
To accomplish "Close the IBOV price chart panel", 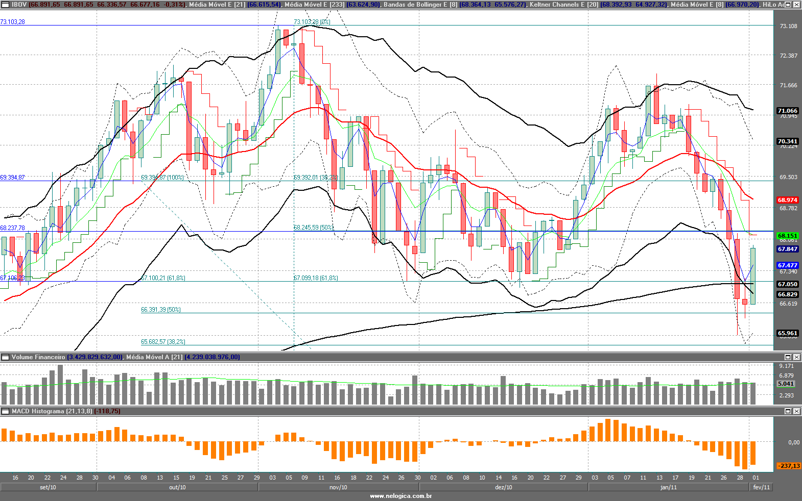I will click(797, 4).
